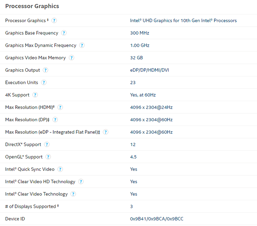
Task: Click 4K Support help icon
Action: coord(35,95)
